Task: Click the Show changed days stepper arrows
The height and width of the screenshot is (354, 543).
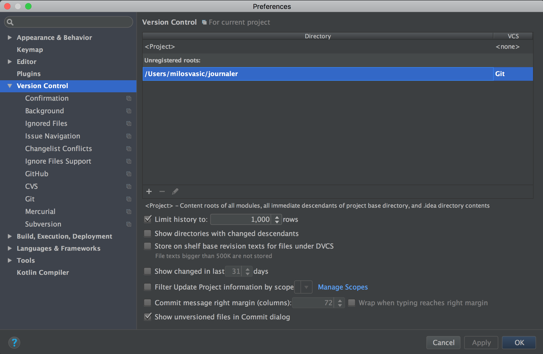Action: tap(247, 271)
